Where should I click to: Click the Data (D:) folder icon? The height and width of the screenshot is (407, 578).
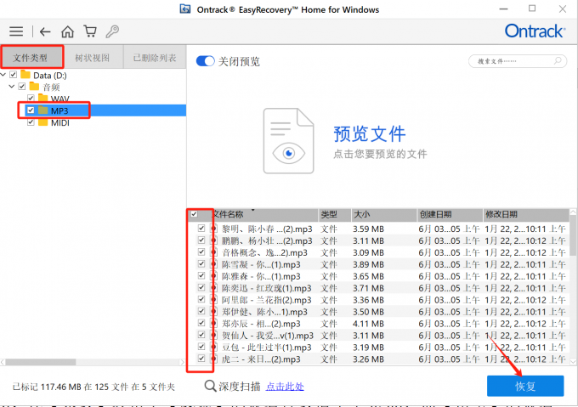(25, 75)
